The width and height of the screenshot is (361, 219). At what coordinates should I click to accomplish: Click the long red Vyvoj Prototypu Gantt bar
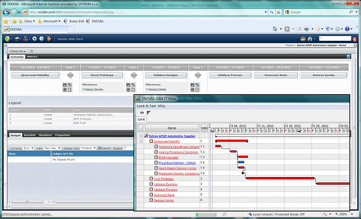(x=280, y=178)
